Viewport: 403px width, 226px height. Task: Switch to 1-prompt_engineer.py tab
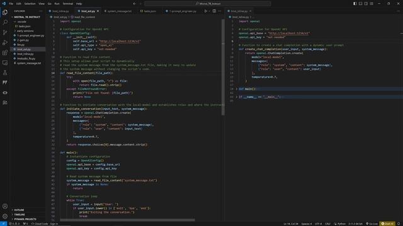tap(183, 11)
